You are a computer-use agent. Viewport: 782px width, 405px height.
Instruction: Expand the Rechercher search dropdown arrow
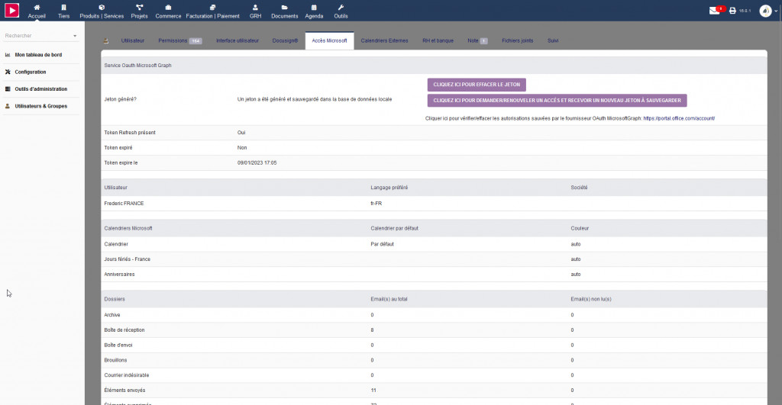pos(75,36)
